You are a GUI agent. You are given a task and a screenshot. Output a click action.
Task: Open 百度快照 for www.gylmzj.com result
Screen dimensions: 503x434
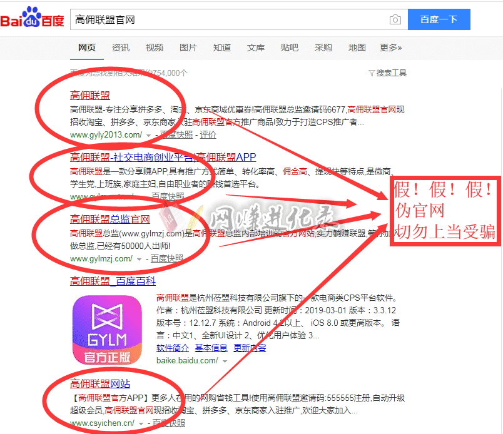tap(167, 258)
